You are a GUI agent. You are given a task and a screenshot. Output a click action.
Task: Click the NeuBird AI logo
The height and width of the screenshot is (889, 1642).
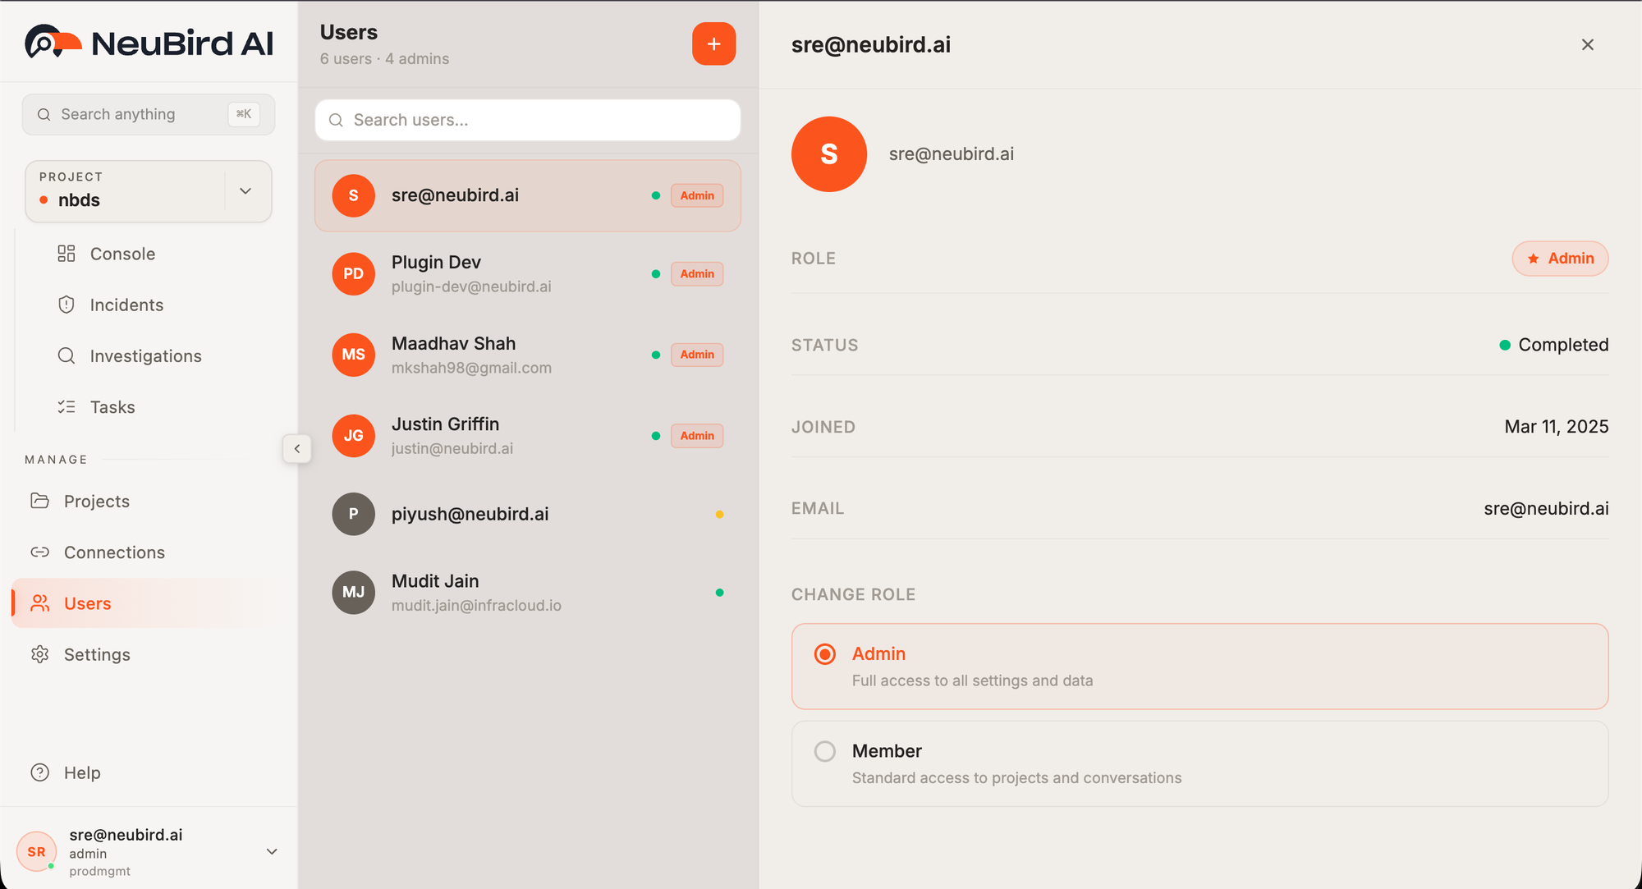coord(149,42)
